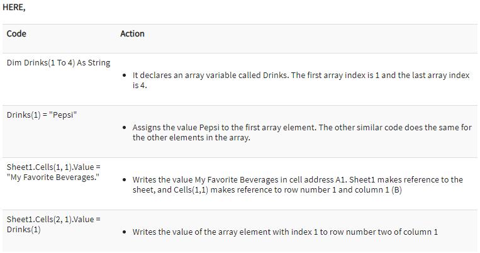The image size is (480, 253).
Task: Click the bullet beside "It declares an array variable"
Action: click(126, 76)
